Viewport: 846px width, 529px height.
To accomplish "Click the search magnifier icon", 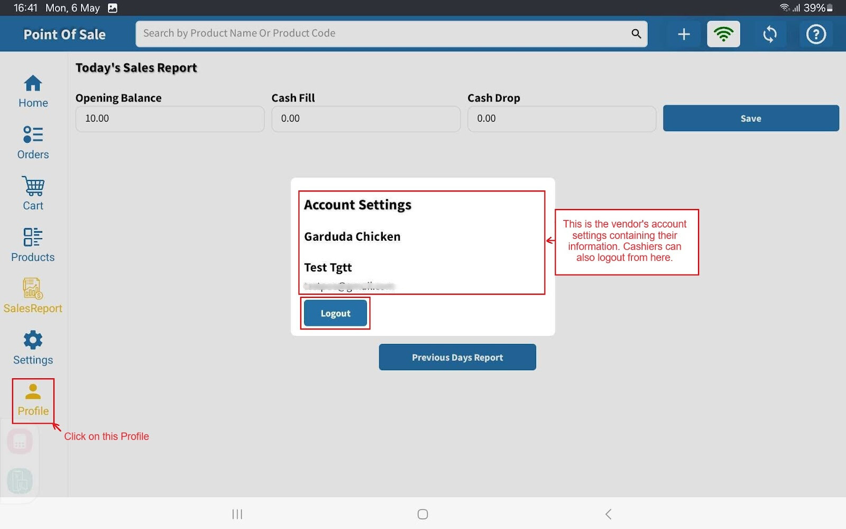I will pos(636,34).
